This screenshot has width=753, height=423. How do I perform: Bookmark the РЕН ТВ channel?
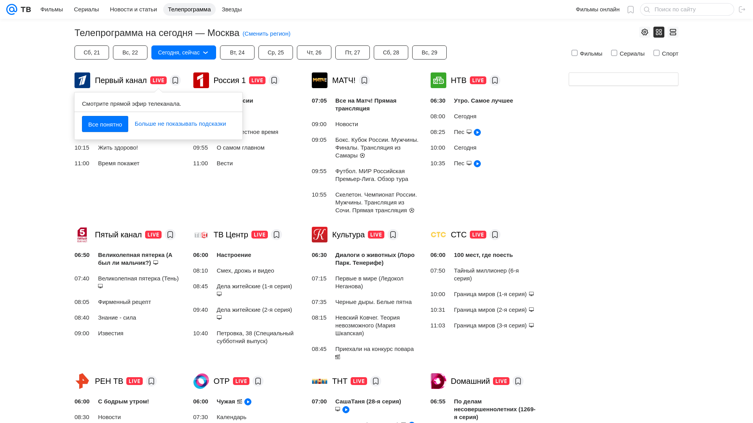(151, 381)
